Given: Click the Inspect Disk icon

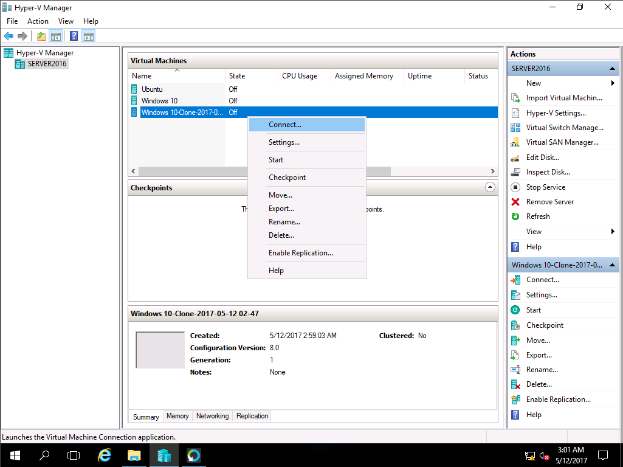Looking at the screenshot, I should pyautogui.click(x=515, y=172).
